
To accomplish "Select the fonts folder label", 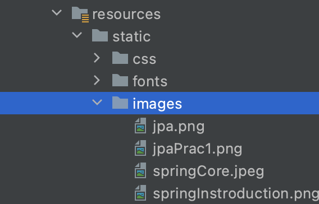I will tap(150, 81).
